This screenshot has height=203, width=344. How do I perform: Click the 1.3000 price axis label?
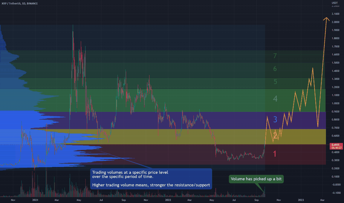tap(336, 79)
